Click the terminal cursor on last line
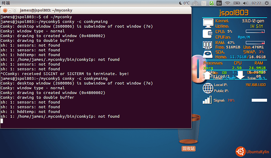Screen dimensions: 271x158 [2, 121]
